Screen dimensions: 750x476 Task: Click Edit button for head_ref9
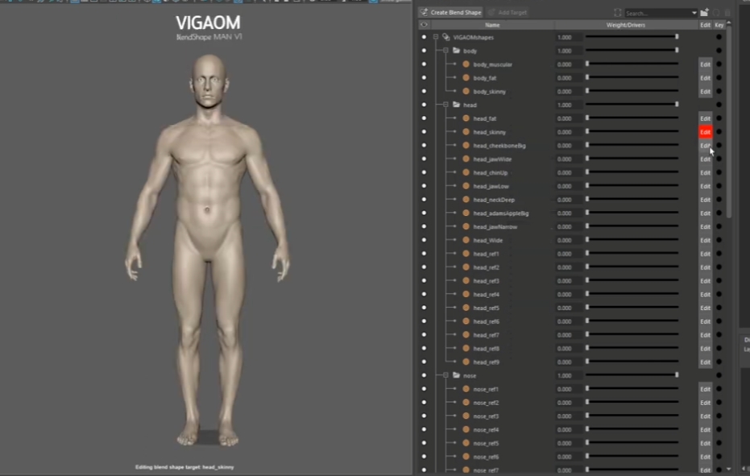(x=705, y=362)
